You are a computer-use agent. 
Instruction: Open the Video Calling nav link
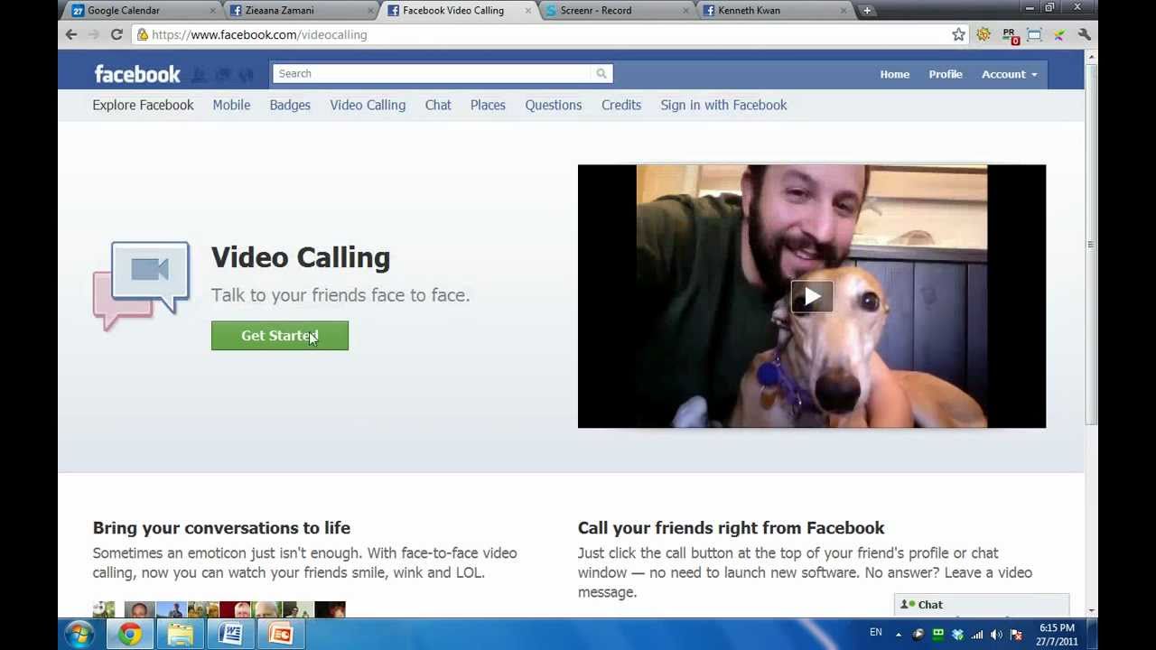click(x=368, y=105)
